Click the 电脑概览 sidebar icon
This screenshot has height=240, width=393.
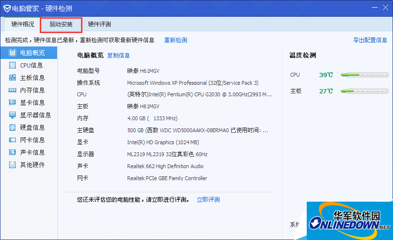(x=12, y=53)
